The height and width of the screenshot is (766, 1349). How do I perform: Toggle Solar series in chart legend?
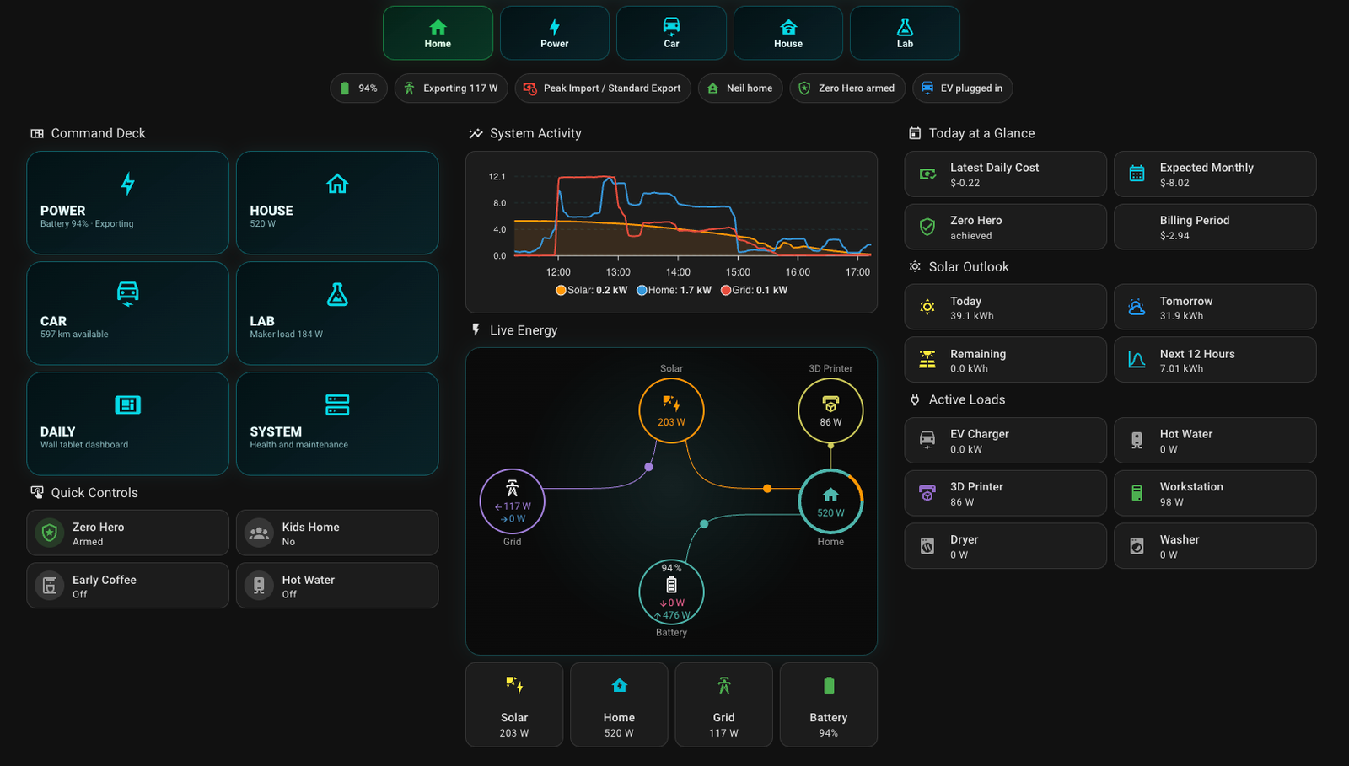(x=591, y=290)
